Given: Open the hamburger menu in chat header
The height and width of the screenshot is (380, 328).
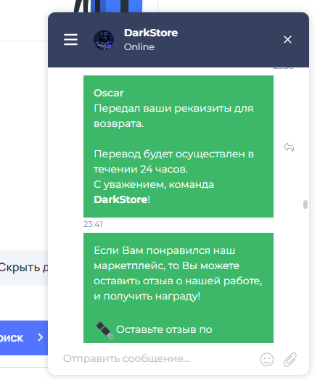Looking at the screenshot, I should (x=70, y=39).
